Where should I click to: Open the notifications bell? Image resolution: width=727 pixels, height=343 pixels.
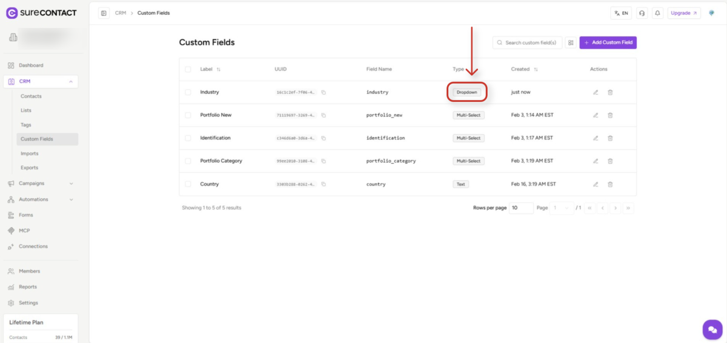[657, 13]
